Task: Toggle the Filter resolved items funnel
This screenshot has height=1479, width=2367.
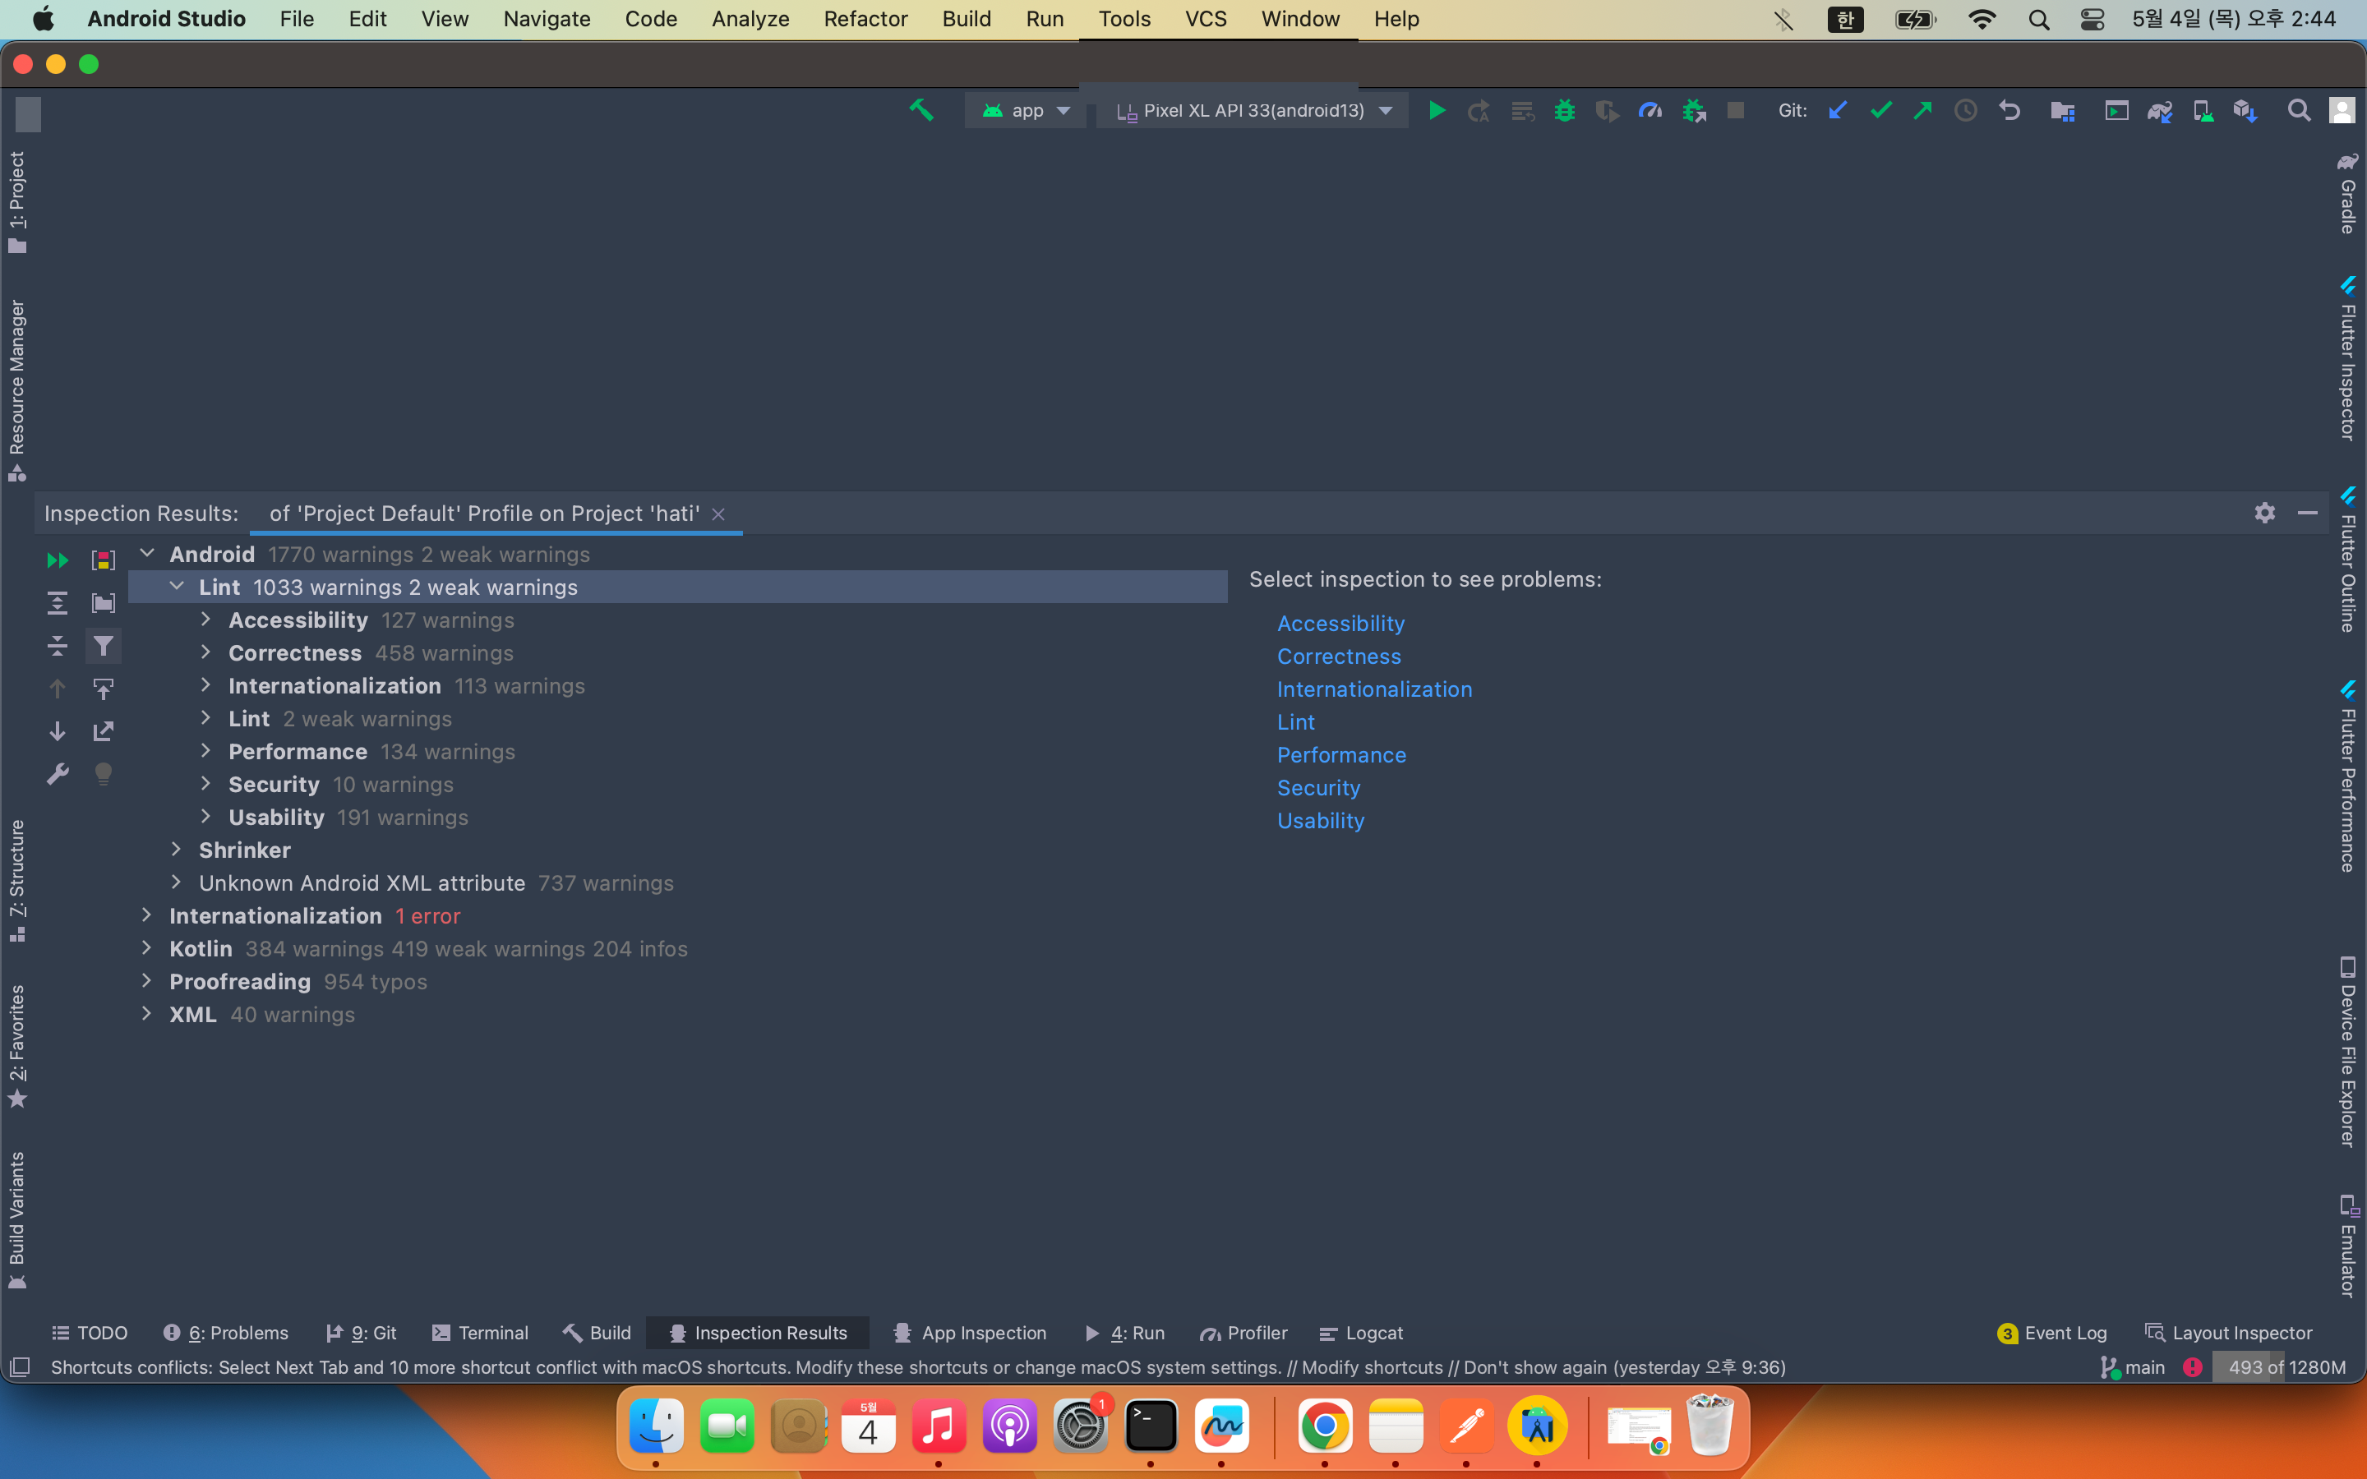Action: pos(103,646)
